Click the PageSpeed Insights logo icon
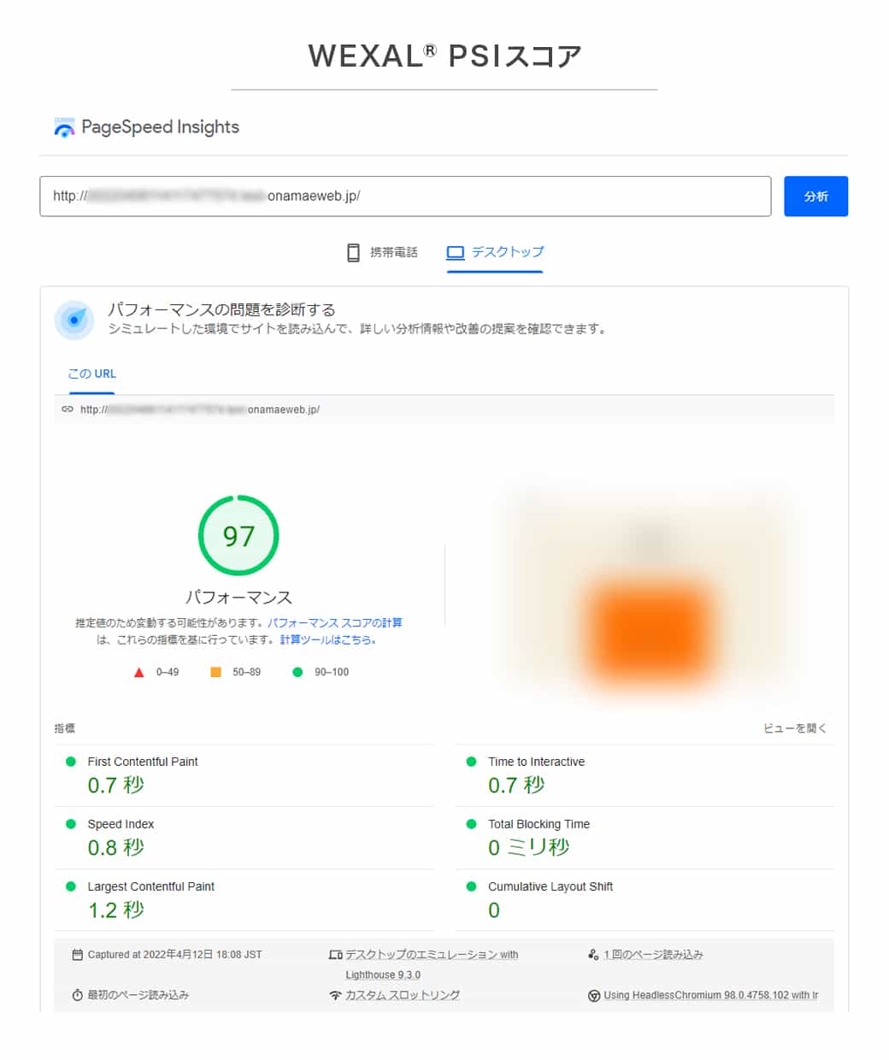889x1060 pixels. pos(64,127)
